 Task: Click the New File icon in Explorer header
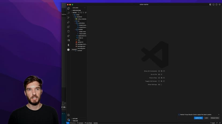coord(79,13)
